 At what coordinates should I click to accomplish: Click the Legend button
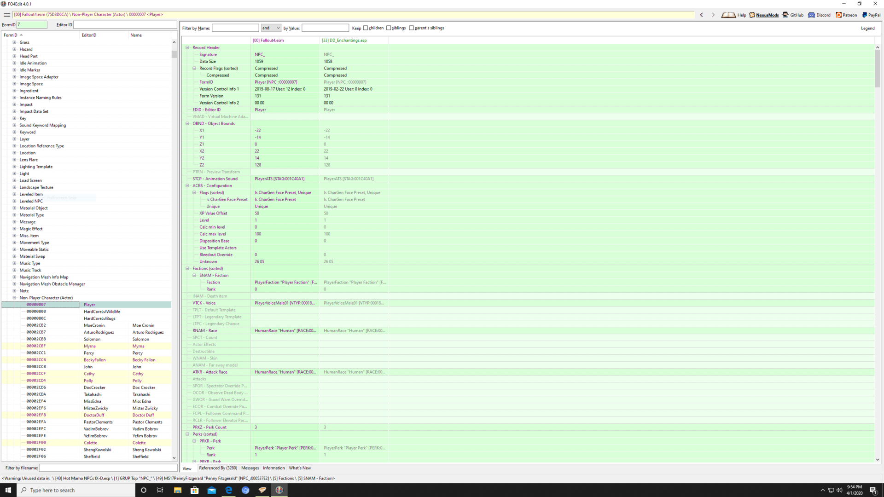867,28
